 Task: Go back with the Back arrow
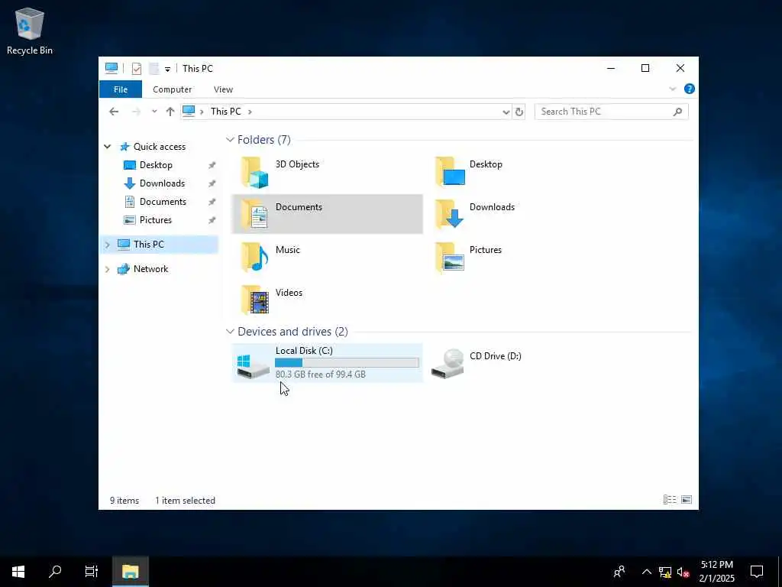tap(114, 112)
